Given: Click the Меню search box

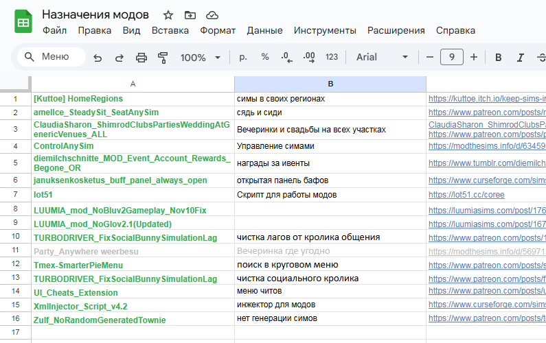Looking at the screenshot, I should click(52, 57).
